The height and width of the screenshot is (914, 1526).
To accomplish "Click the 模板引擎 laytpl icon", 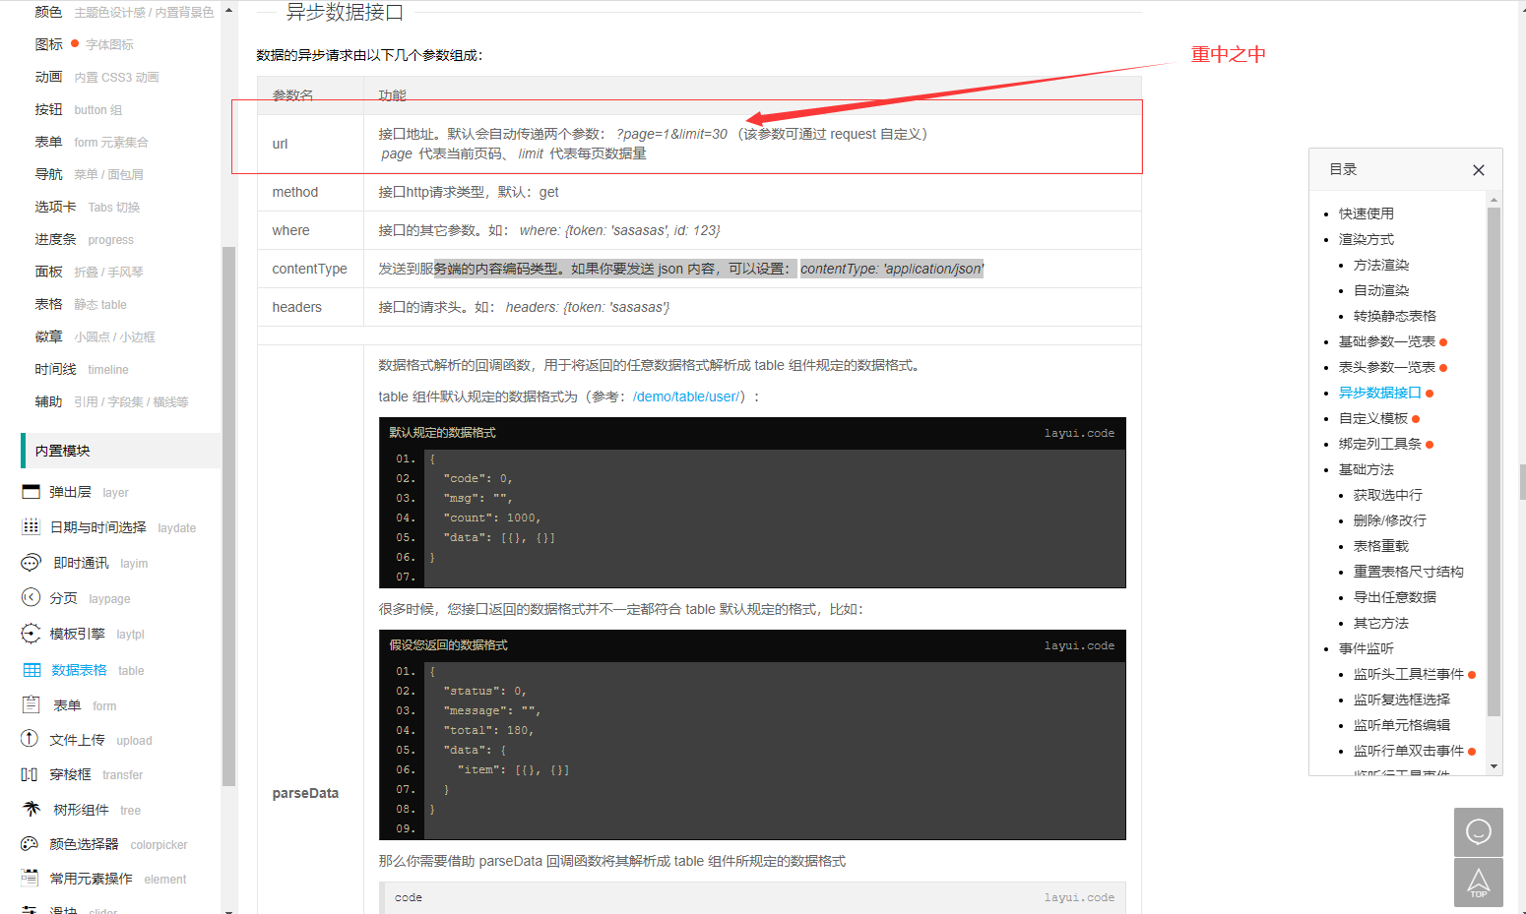I will tap(31, 634).
